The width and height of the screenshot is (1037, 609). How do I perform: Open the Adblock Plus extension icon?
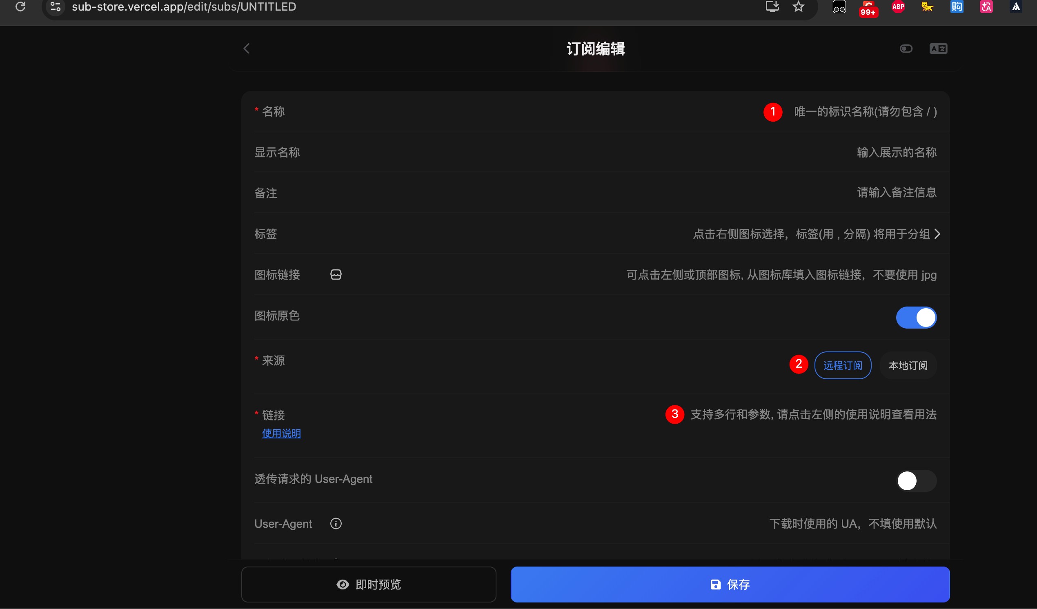(898, 7)
